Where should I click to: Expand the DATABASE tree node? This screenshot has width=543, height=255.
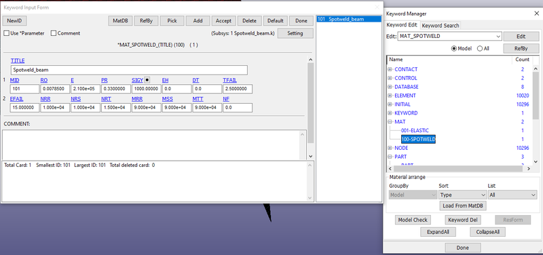(390, 87)
